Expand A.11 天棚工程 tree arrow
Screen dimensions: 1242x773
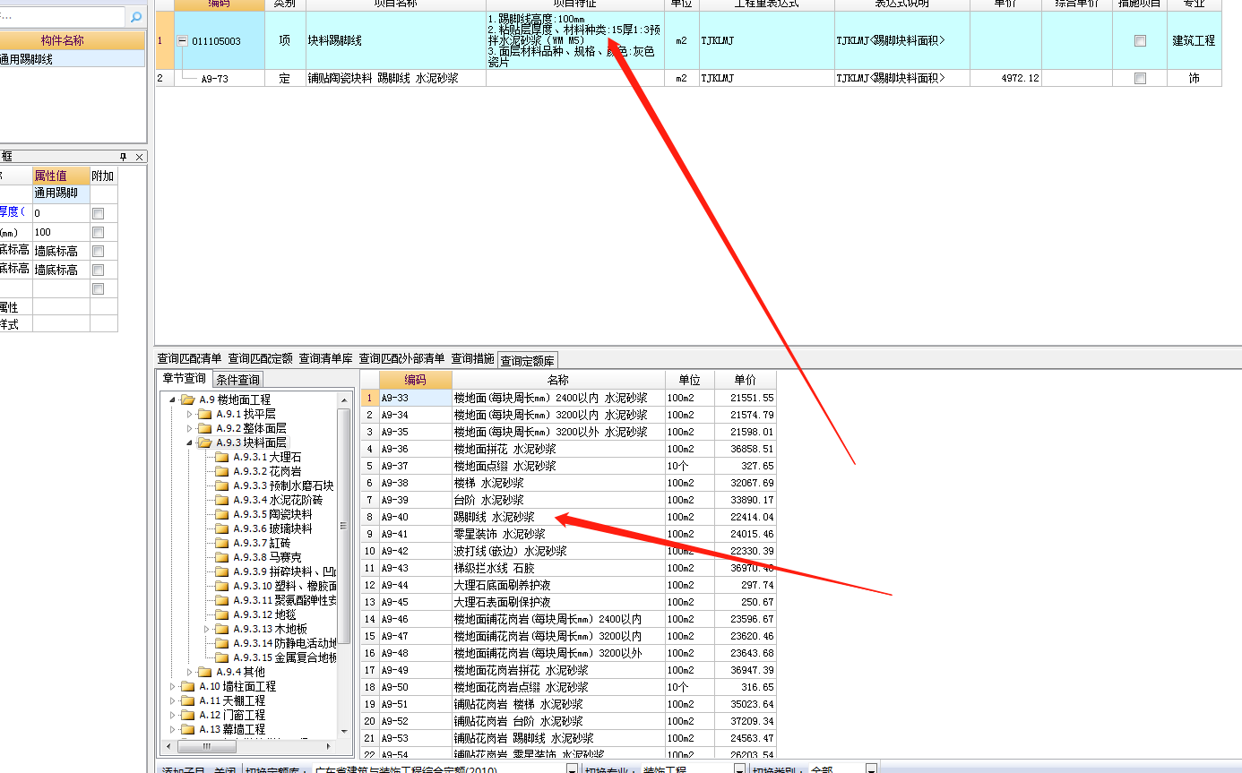(x=172, y=700)
